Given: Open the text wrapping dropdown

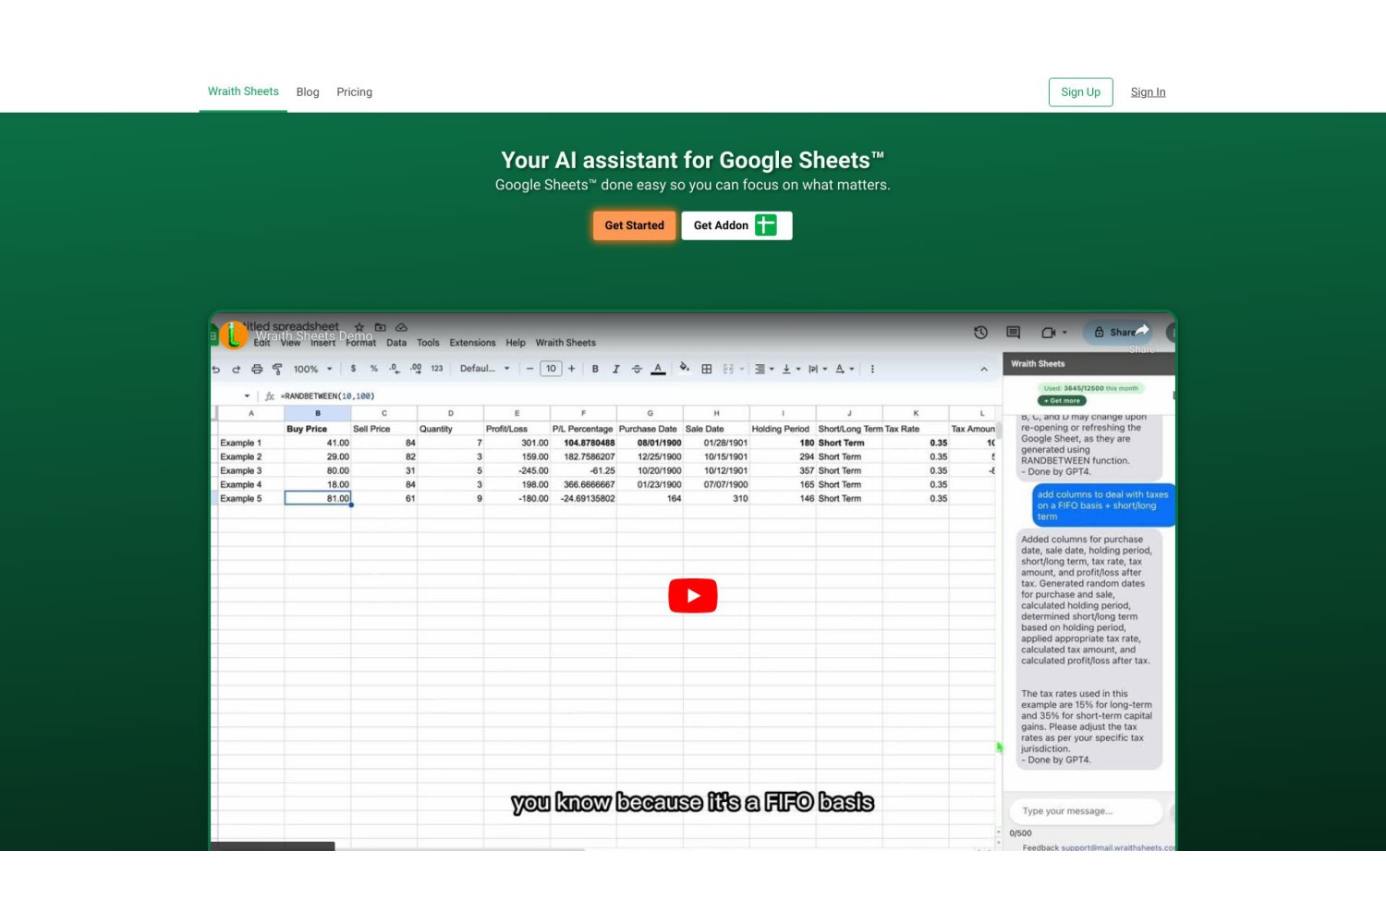Looking at the screenshot, I should 818,370.
